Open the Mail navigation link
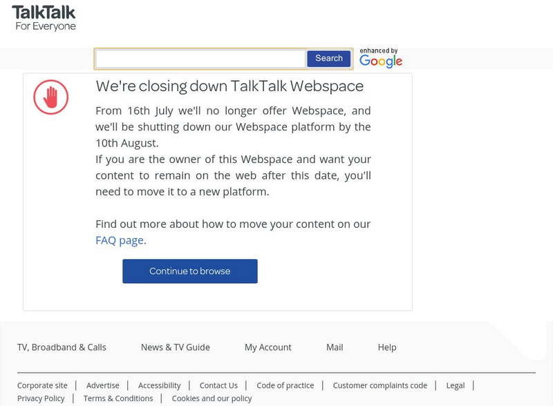Screen dimensions: 553x406 click(335, 347)
